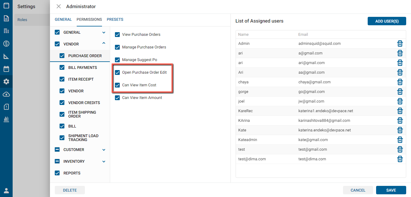Viewport: 411px width, 197px height.
Task: Remove Admin user via trash icon
Action: [400, 44]
